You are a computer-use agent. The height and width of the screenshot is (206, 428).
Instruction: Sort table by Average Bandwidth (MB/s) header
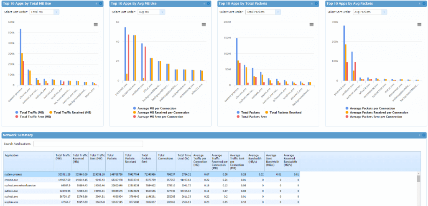[256, 161]
